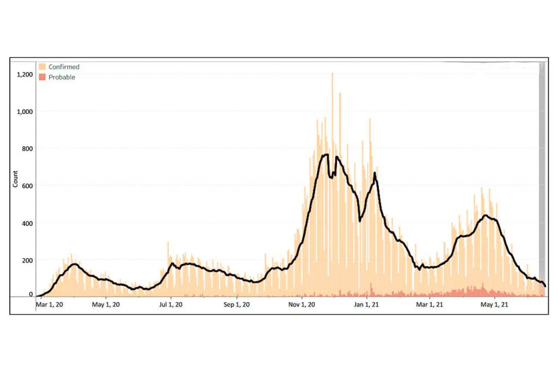The width and height of the screenshot is (558, 372).
Task: Click the Probable legend color swatch
Action: [x=42, y=77]
